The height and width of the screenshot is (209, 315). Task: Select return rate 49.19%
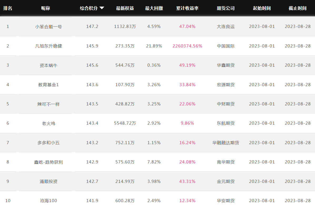[x=187, y=65]
